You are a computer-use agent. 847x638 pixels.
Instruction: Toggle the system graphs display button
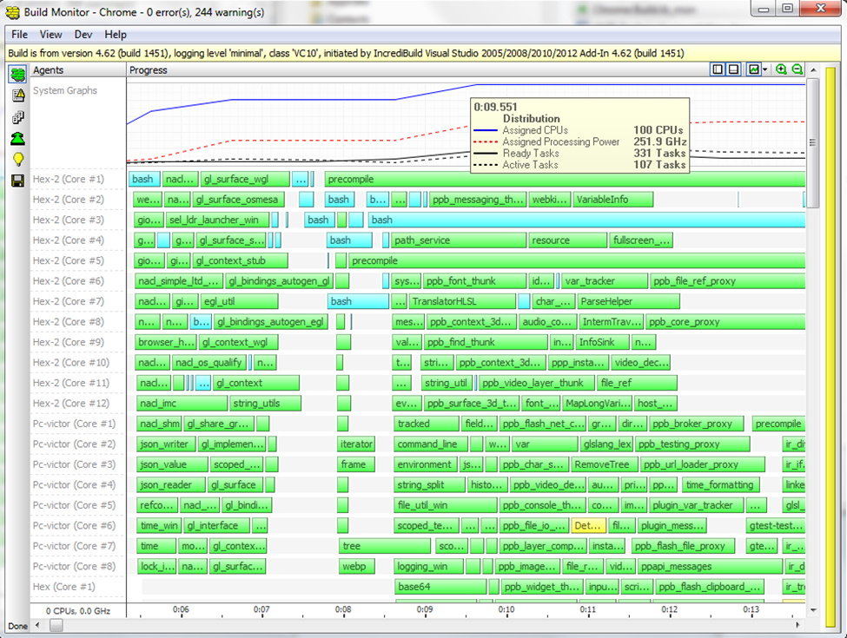coord(753,69)
